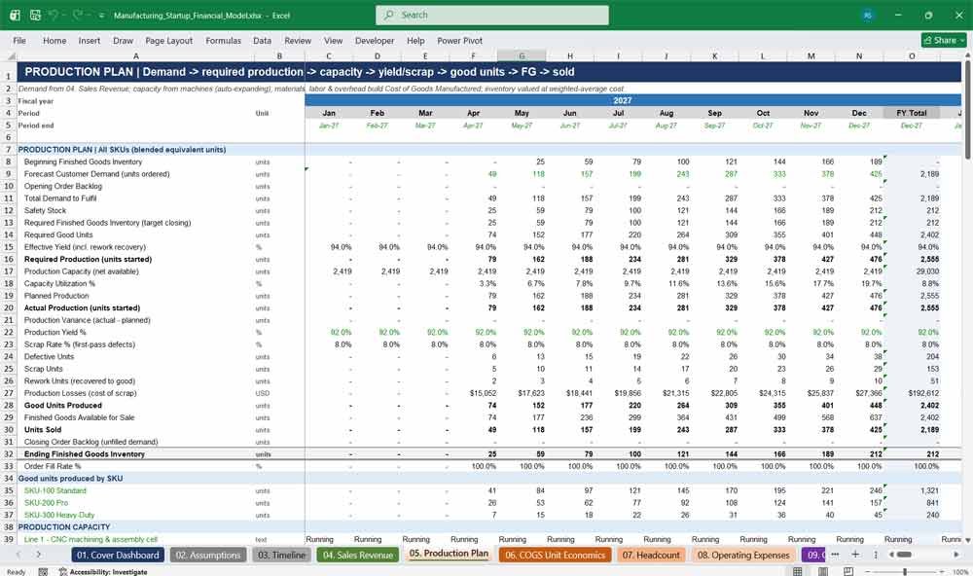Go to the 04. Sales Revenue sheet
Viewport: 973px width, 576px height.
pyautogui.click(x=359, y=555)
